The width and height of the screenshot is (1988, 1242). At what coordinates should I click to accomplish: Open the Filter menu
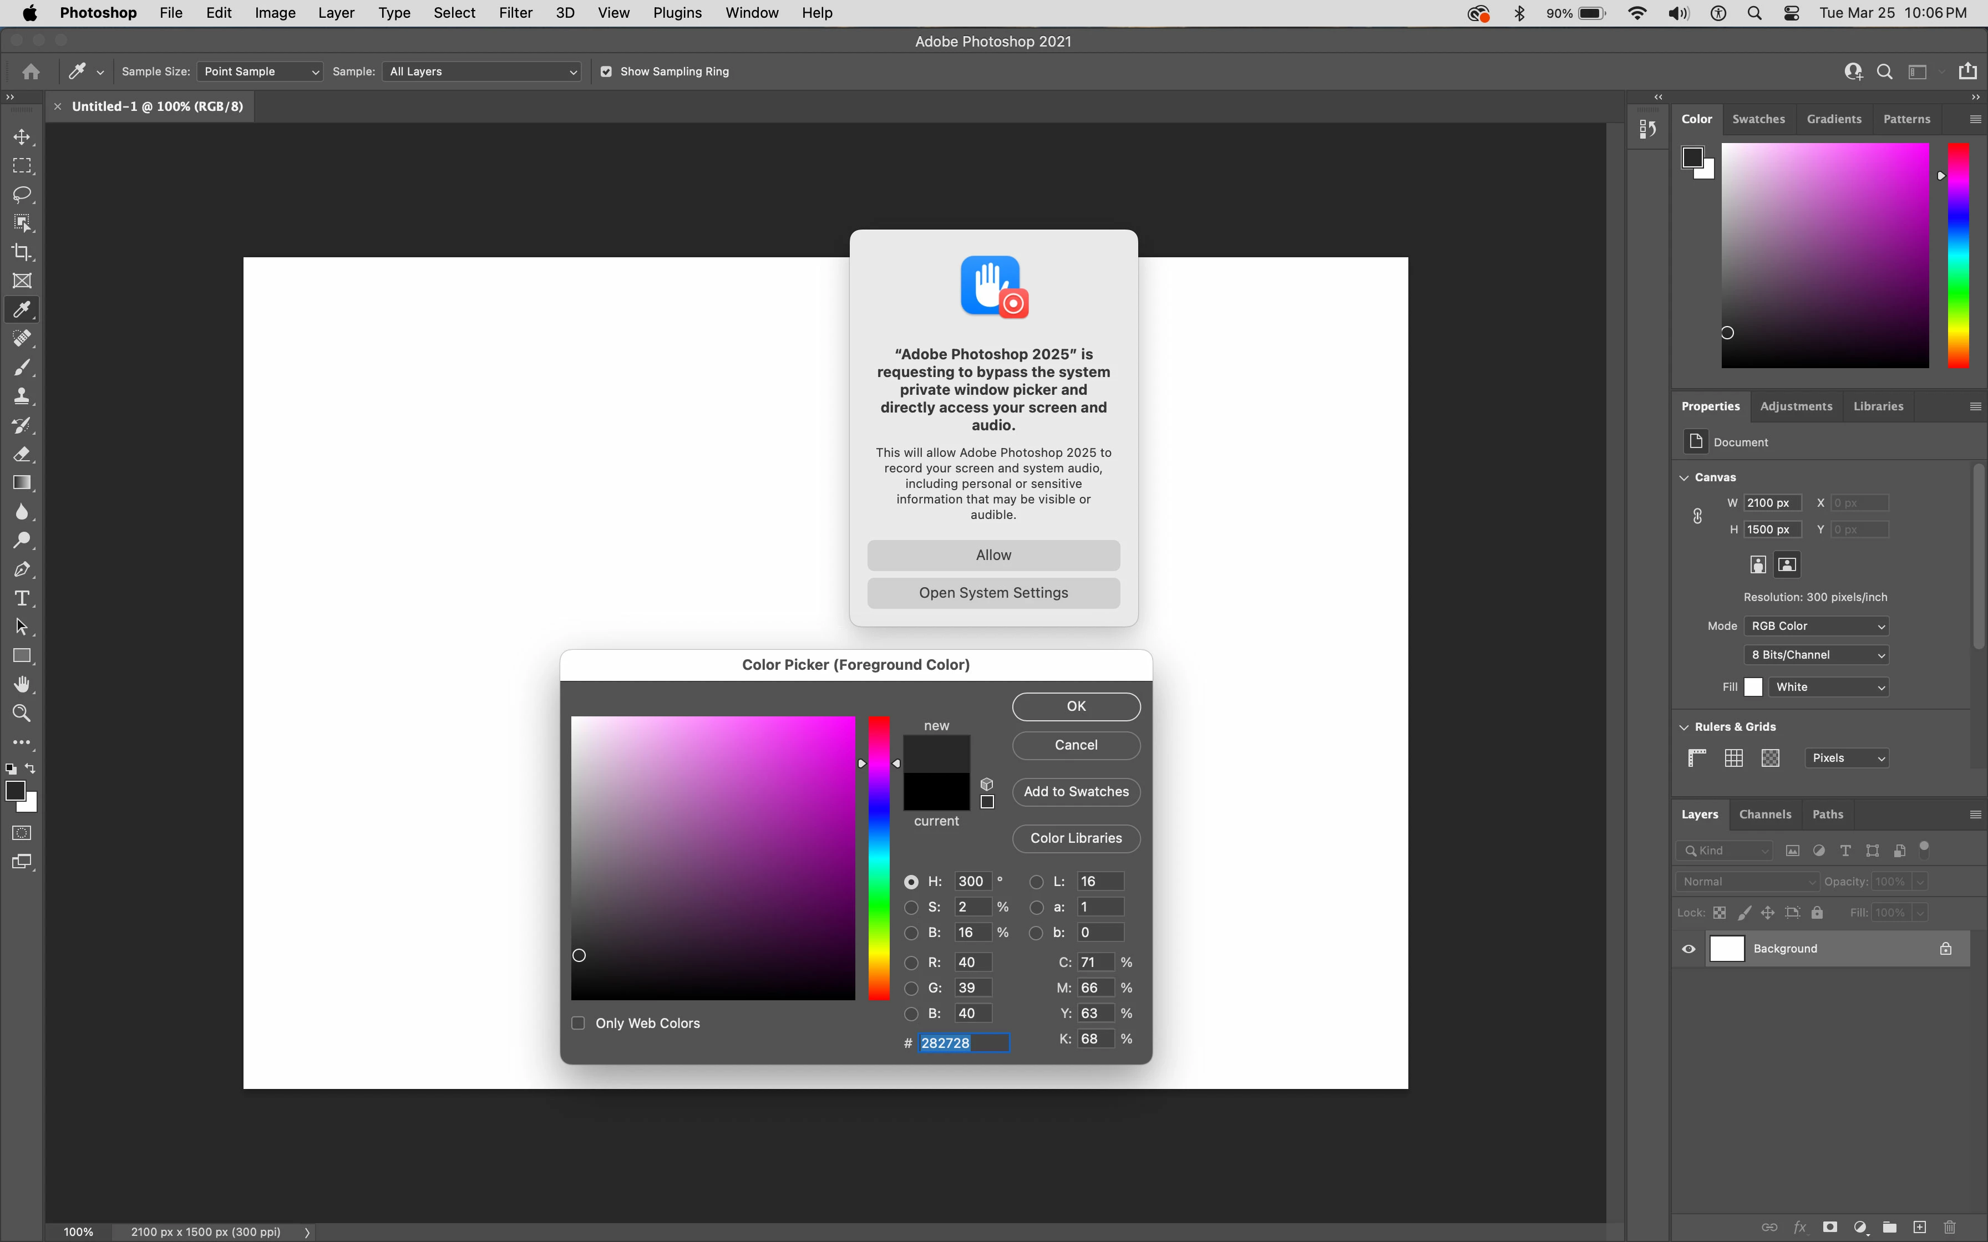pyautogui.click(x=515, y=13)
